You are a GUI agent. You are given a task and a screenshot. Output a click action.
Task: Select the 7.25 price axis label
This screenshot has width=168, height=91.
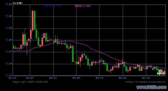click(x=9, y=52)
